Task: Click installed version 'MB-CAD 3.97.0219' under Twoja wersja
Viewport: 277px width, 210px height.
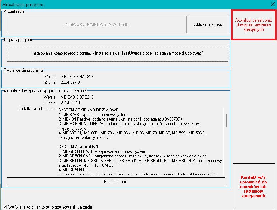Action: click(x=77, y=77)
